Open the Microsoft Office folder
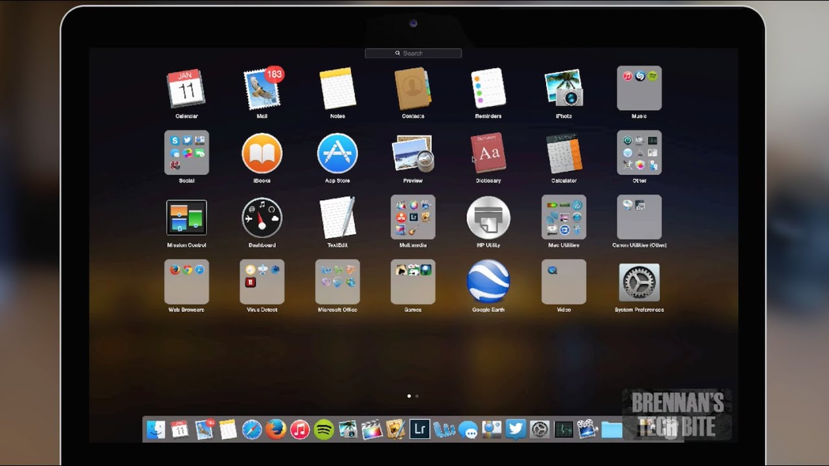 click(x=337, y=282)
